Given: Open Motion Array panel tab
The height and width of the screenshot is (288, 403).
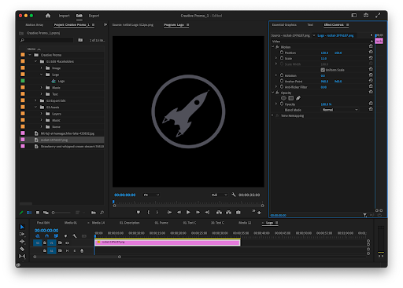Looking at the screenshot, I should click(x=34, y=25).
